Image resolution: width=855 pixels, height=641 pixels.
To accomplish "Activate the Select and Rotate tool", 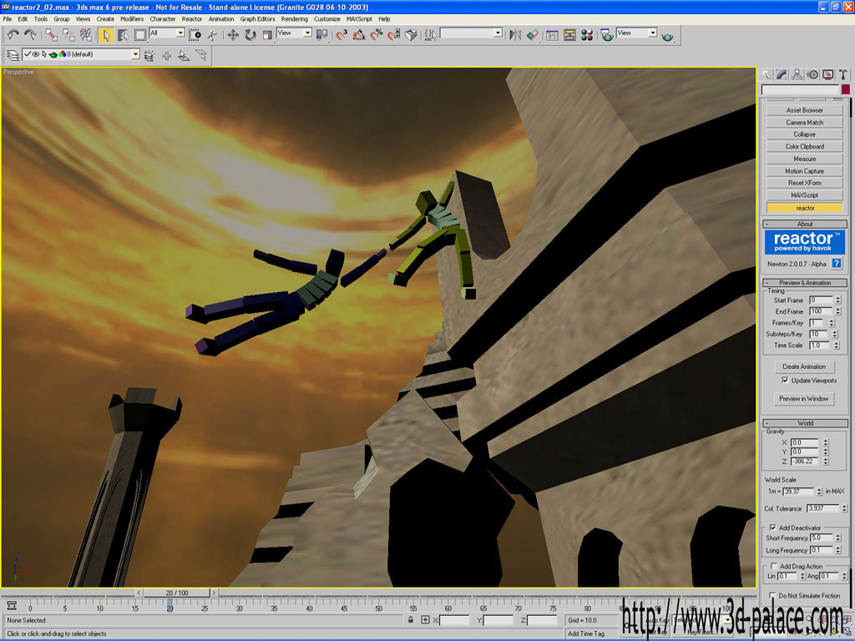I will pyautogui.click(x=250, y=35).
